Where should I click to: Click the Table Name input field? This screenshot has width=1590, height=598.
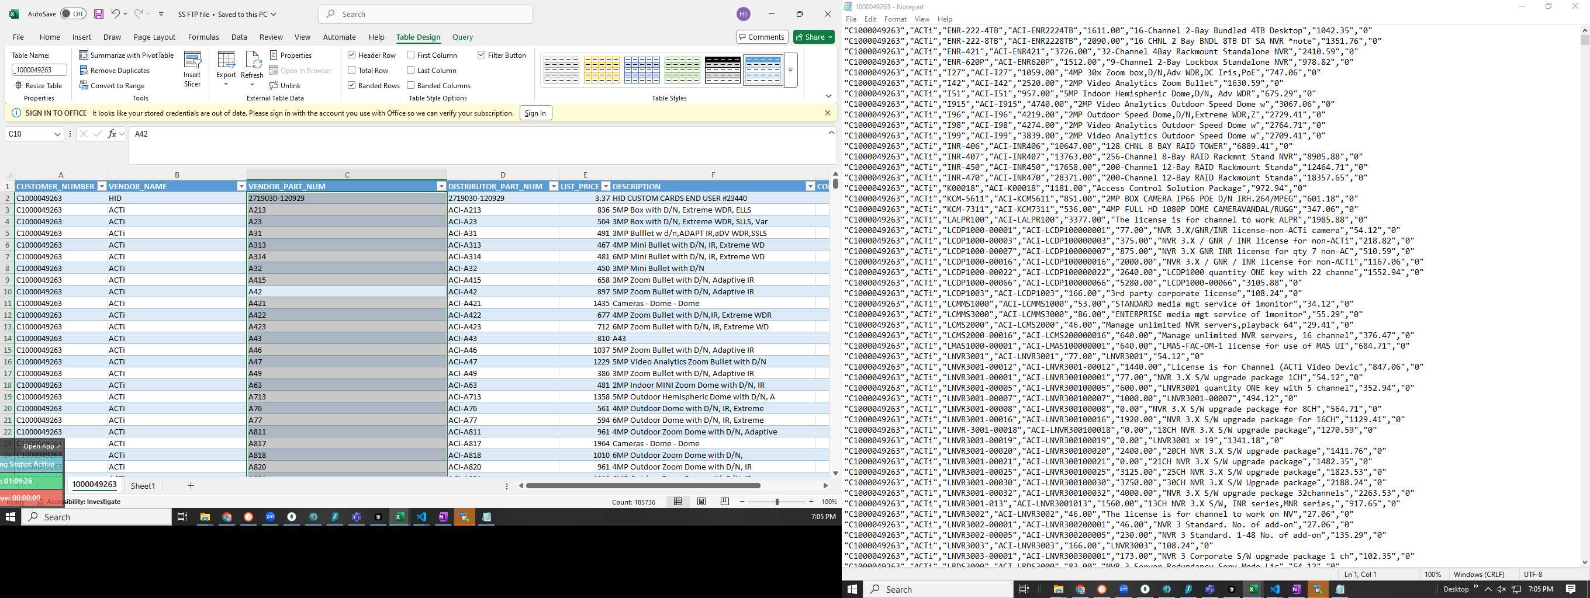click(x=39, y=70)
